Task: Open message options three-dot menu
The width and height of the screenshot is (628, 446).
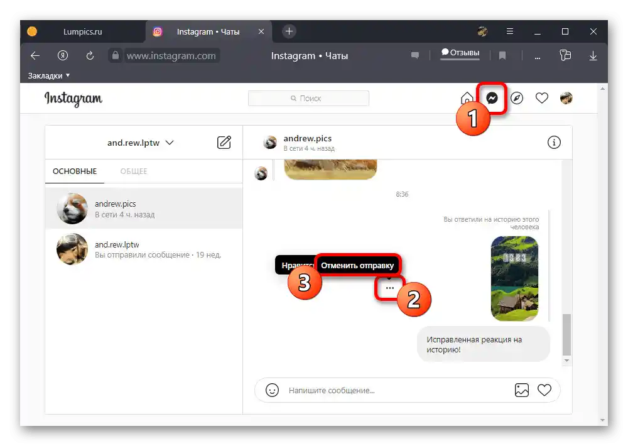Action: click(x=389, y=288)
